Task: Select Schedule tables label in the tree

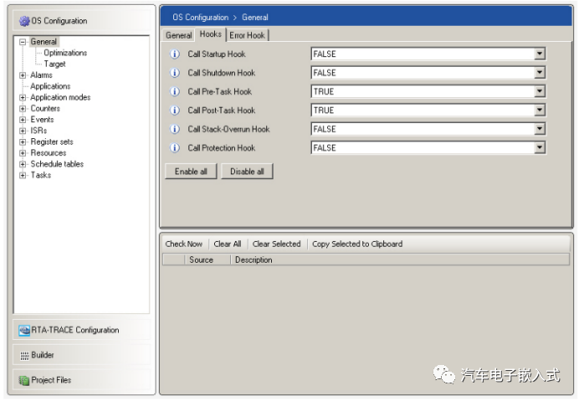Action: click(57, 164)
